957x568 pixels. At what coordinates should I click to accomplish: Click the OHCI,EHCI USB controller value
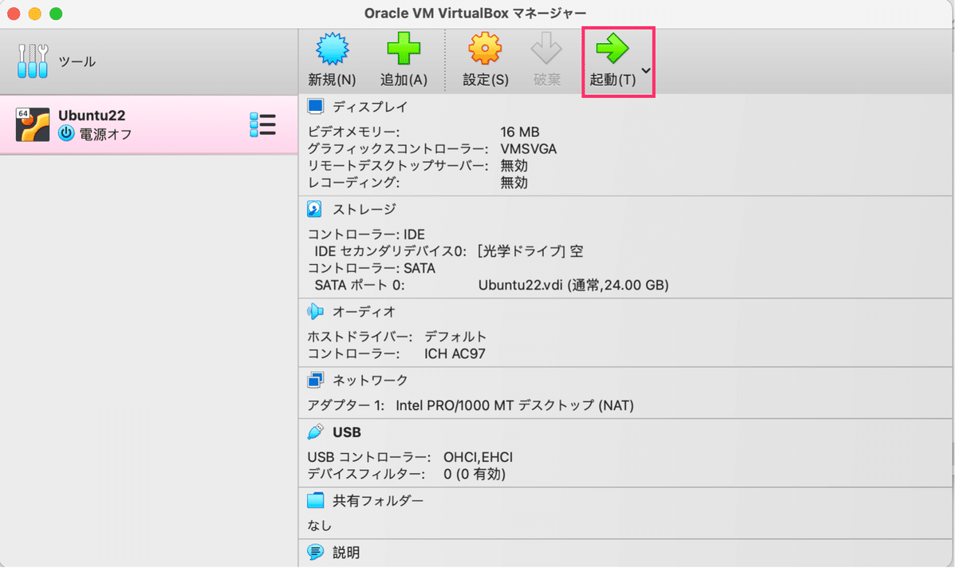tap(478, 457)
